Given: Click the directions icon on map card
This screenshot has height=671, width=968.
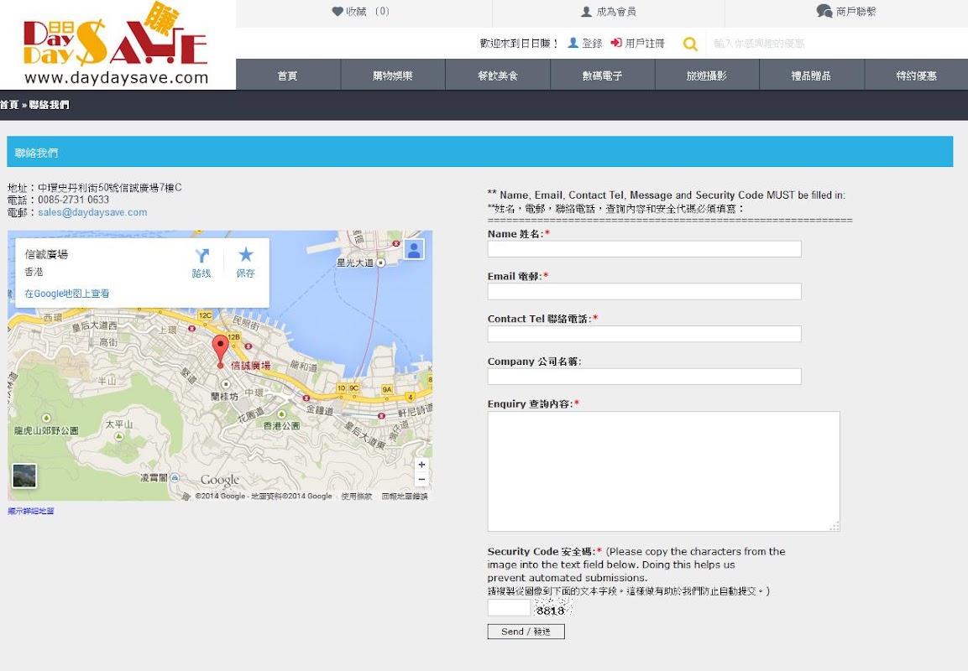Looking at the screenshot, I should coord(201,256).
